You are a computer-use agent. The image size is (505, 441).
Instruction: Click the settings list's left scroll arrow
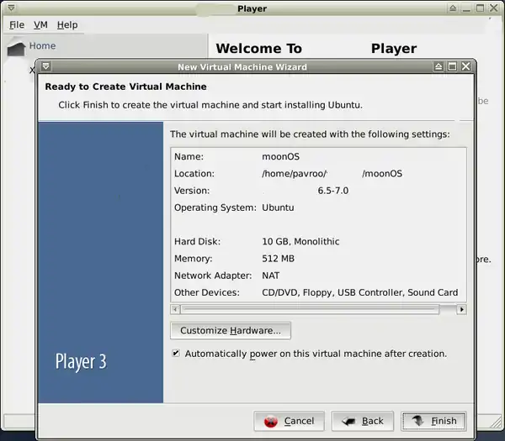176,309
